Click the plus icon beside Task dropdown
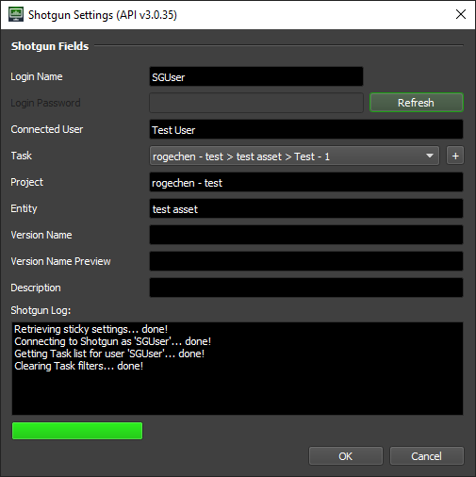Viewport: 476px width, 477px height. tap(455, 156)
